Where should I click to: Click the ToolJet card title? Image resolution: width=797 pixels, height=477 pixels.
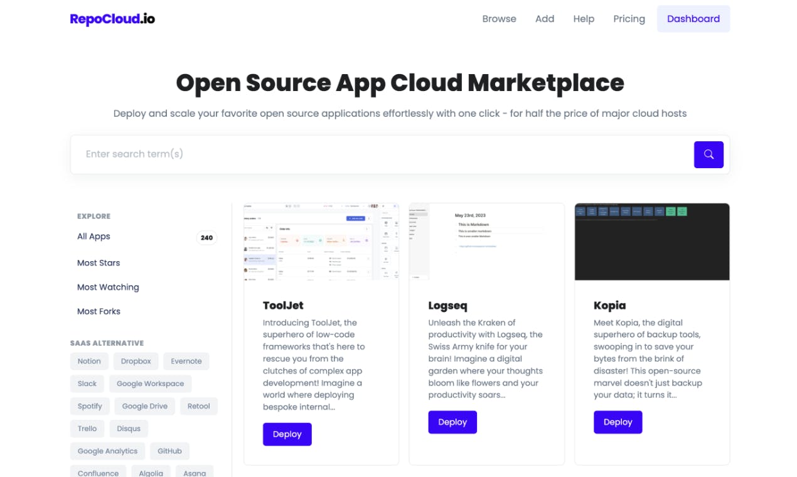(x=283, y=306)
